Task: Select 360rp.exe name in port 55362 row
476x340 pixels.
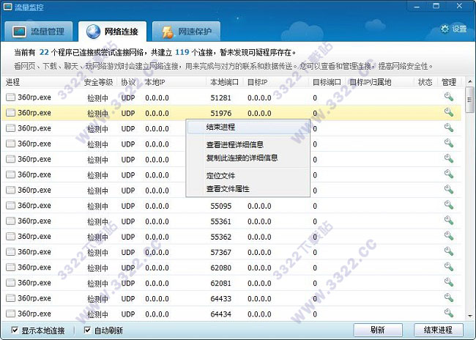Action: [34, 237]
